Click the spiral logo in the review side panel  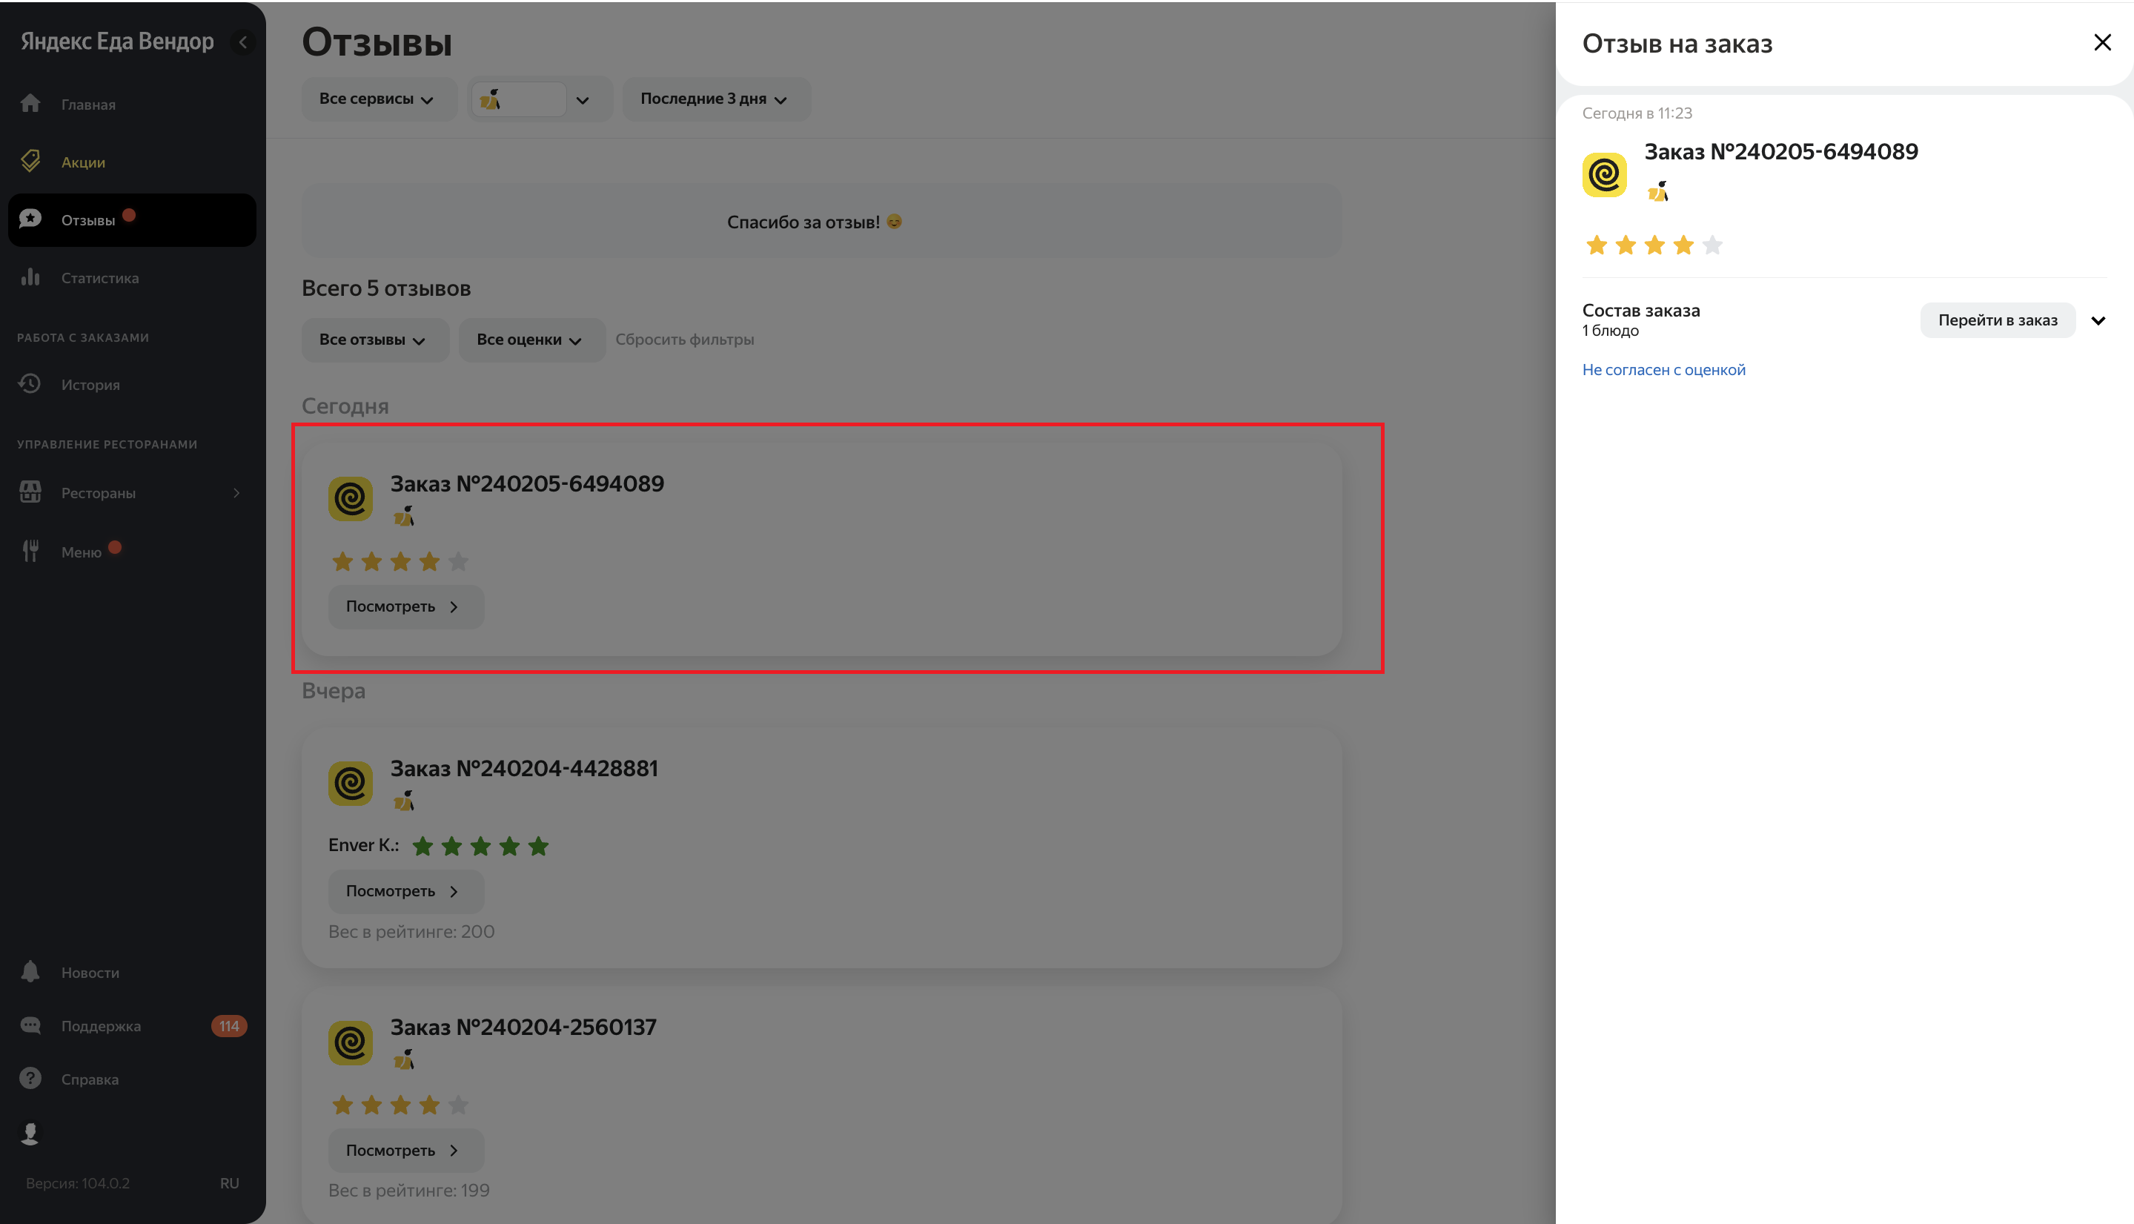1605,175
